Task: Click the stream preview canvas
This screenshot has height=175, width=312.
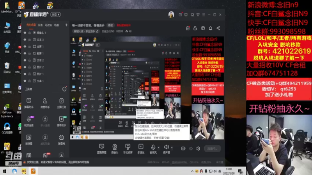Action: pyautogui.click(x=147, y=88)
